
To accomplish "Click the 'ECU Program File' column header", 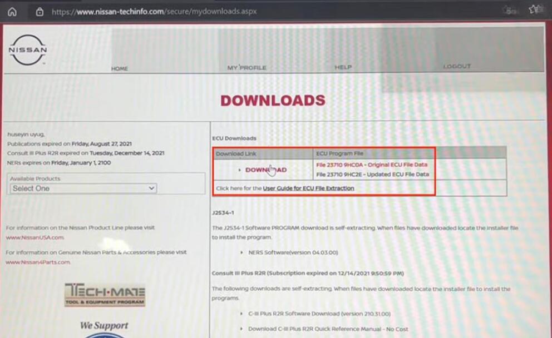I will tap(339, 153).
